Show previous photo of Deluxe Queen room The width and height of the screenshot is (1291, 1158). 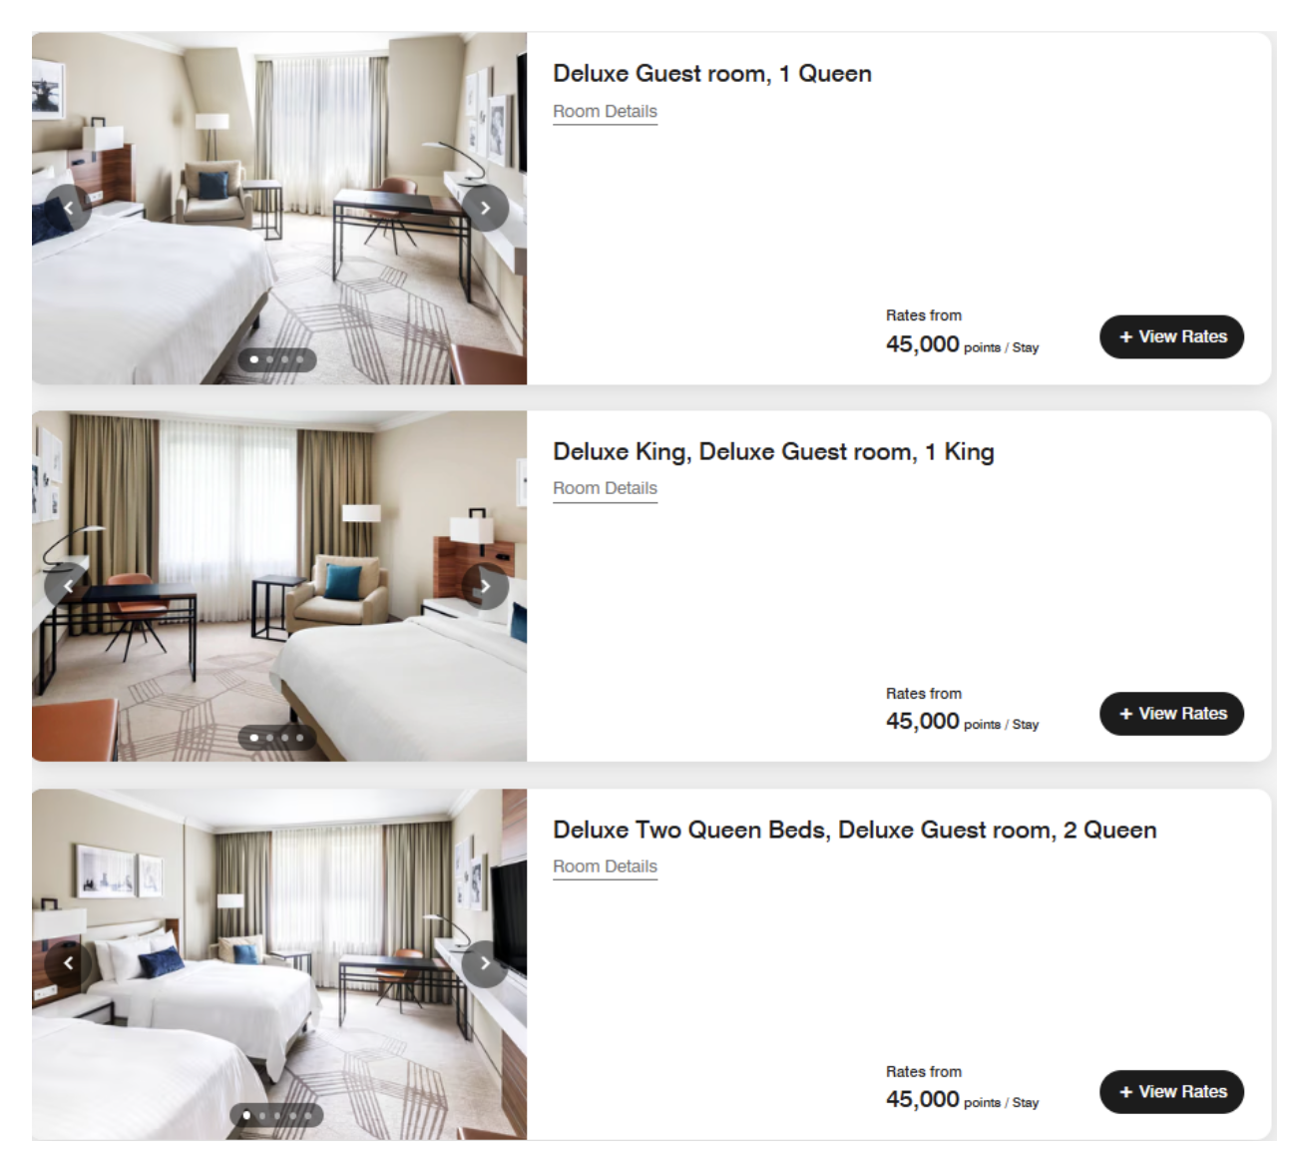click(68, 208)
